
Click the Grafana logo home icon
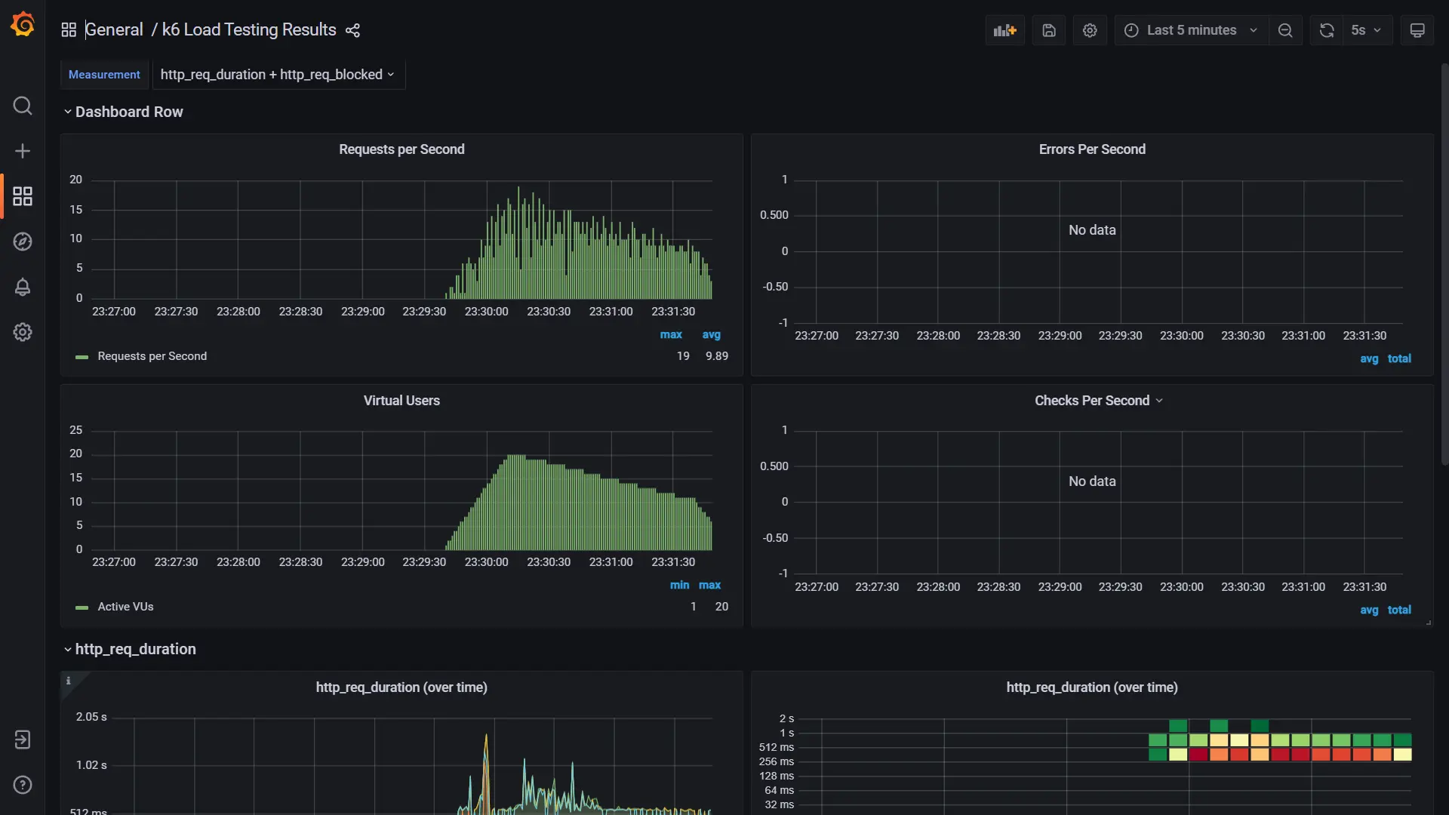click(x=23, y=24)
